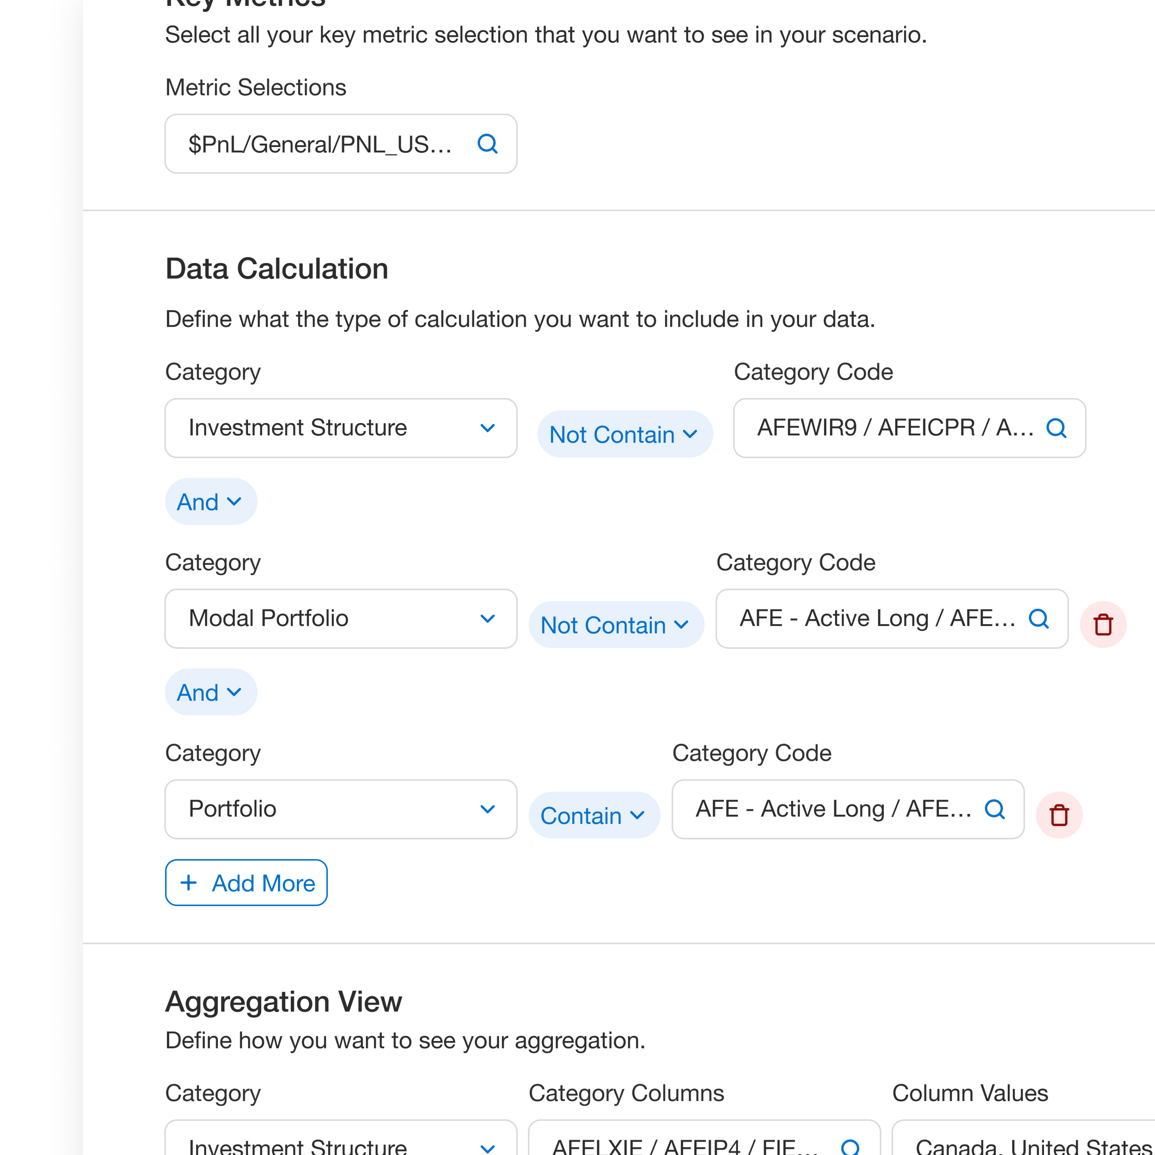
Task: Change Modal Portfolio Not Contain operator
Action: (616, 625)
